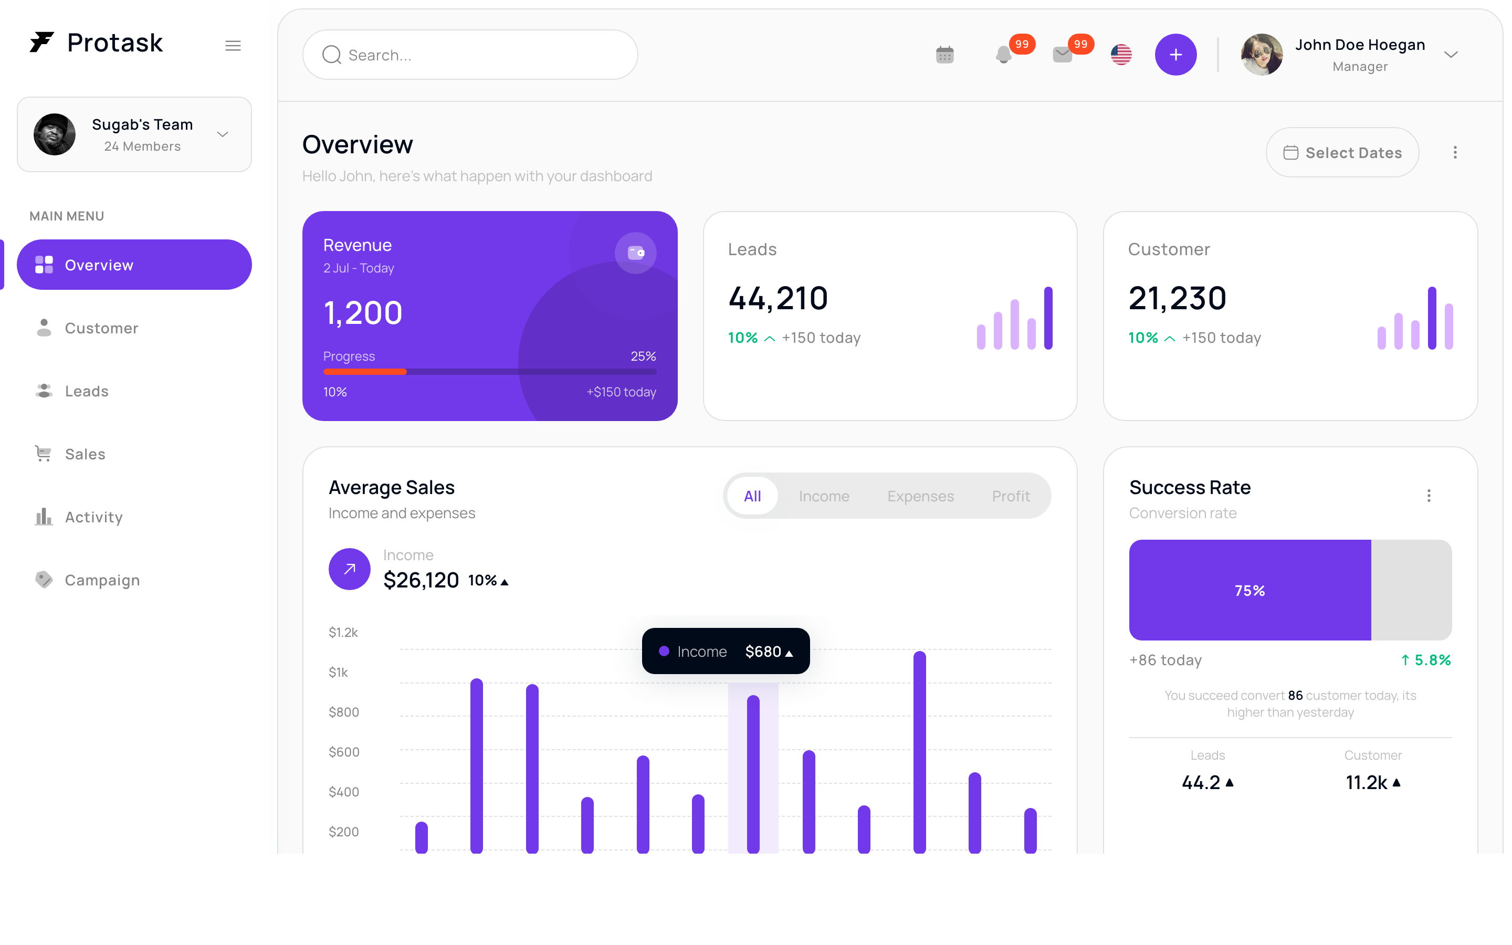Select the All filter tab
The height and width of the screenshot is (945, 1512).
coord(752,496)
